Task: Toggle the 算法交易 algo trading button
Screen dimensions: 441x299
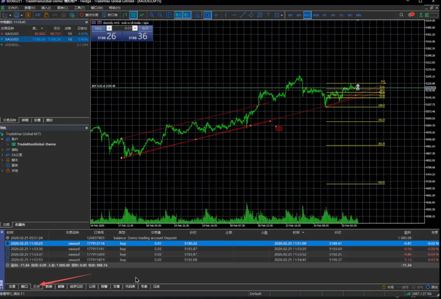Action: pyautogui.click(x=89, y=15)
